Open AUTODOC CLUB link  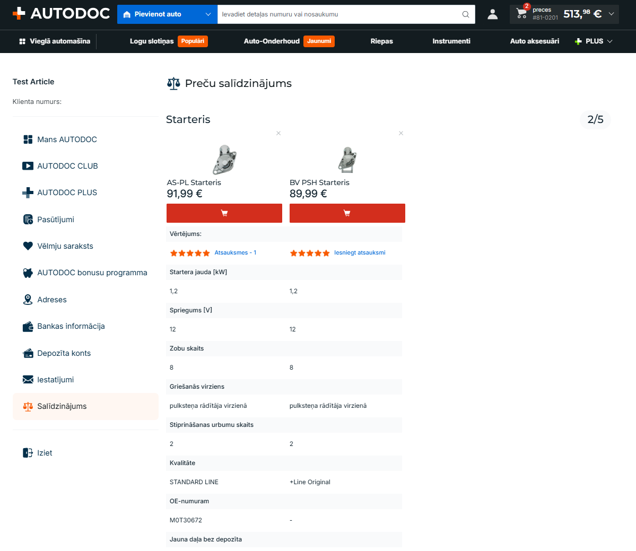click(67, 166)
